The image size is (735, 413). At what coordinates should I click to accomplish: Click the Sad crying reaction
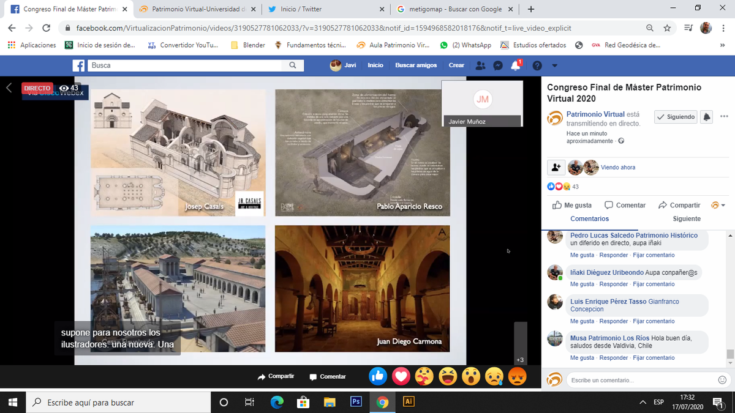[x=494, y=377]
